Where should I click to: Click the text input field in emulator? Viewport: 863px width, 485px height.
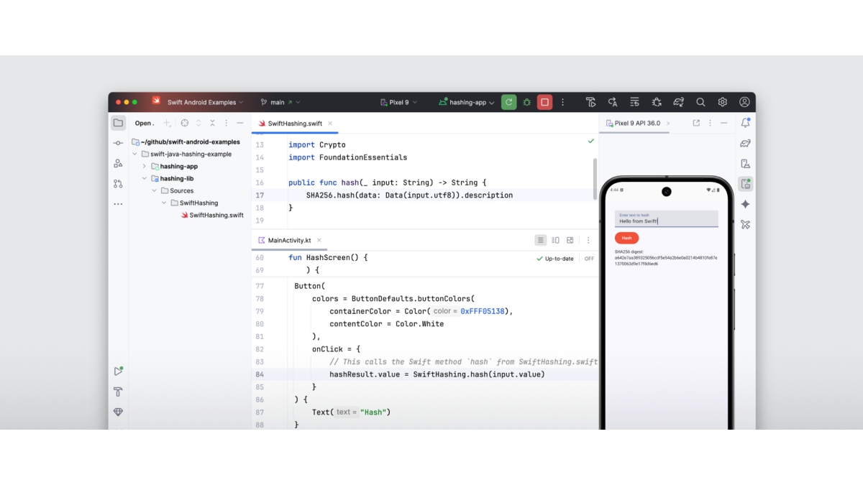point(666,218)
